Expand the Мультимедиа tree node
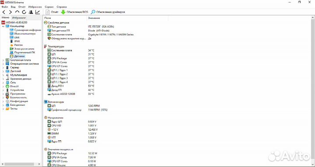This screenshot has height=167, width=315. coord(3,75)
